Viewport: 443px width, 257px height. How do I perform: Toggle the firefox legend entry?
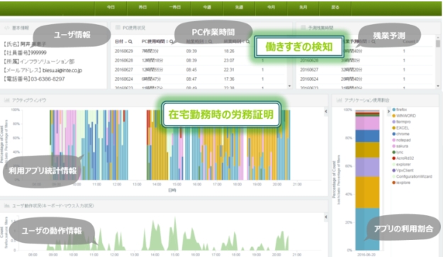400,110
